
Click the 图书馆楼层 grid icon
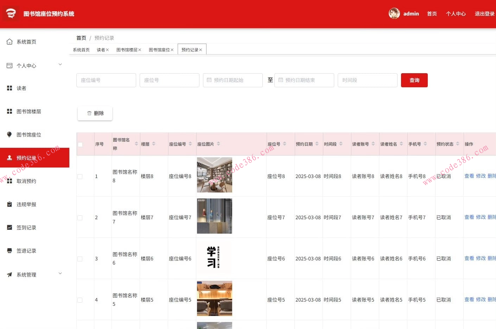pyautogui.click(x=9, y=111)
